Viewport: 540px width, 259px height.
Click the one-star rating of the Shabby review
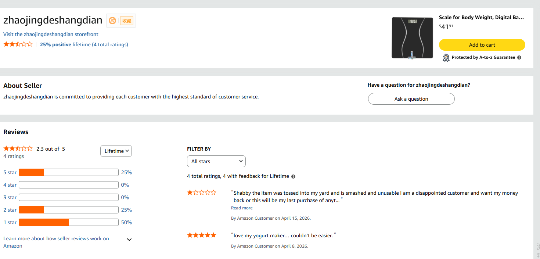(202, 193)
